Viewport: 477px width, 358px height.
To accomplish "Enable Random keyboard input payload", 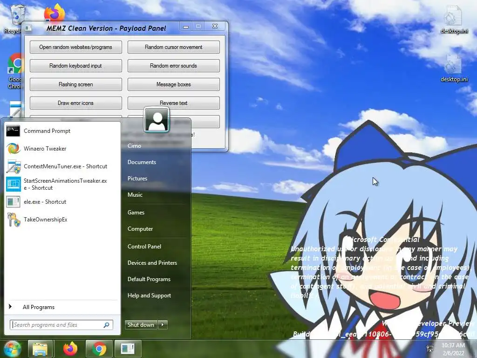I will pyautogui.click(x=76, y=66).
